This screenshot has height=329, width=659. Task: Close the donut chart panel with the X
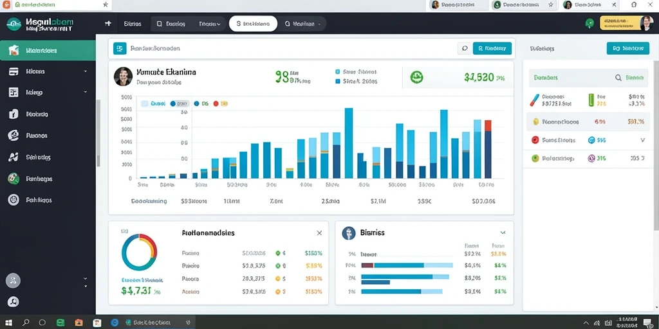[319, 233]
